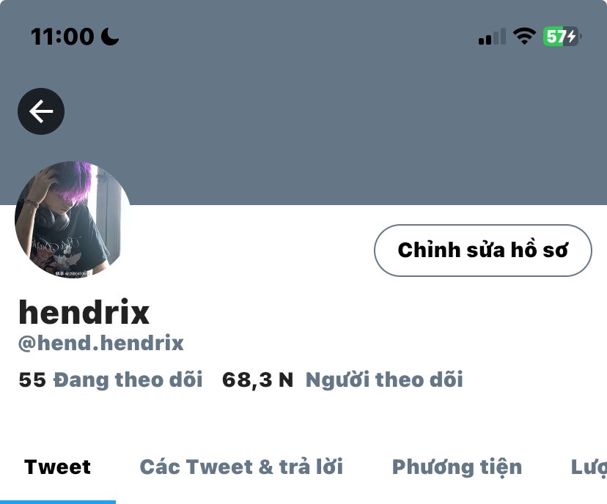Tap the 11:00 clock in status bar
This screenshot has height=504, width=607.
pyautogui.click(x=62, y=37)
